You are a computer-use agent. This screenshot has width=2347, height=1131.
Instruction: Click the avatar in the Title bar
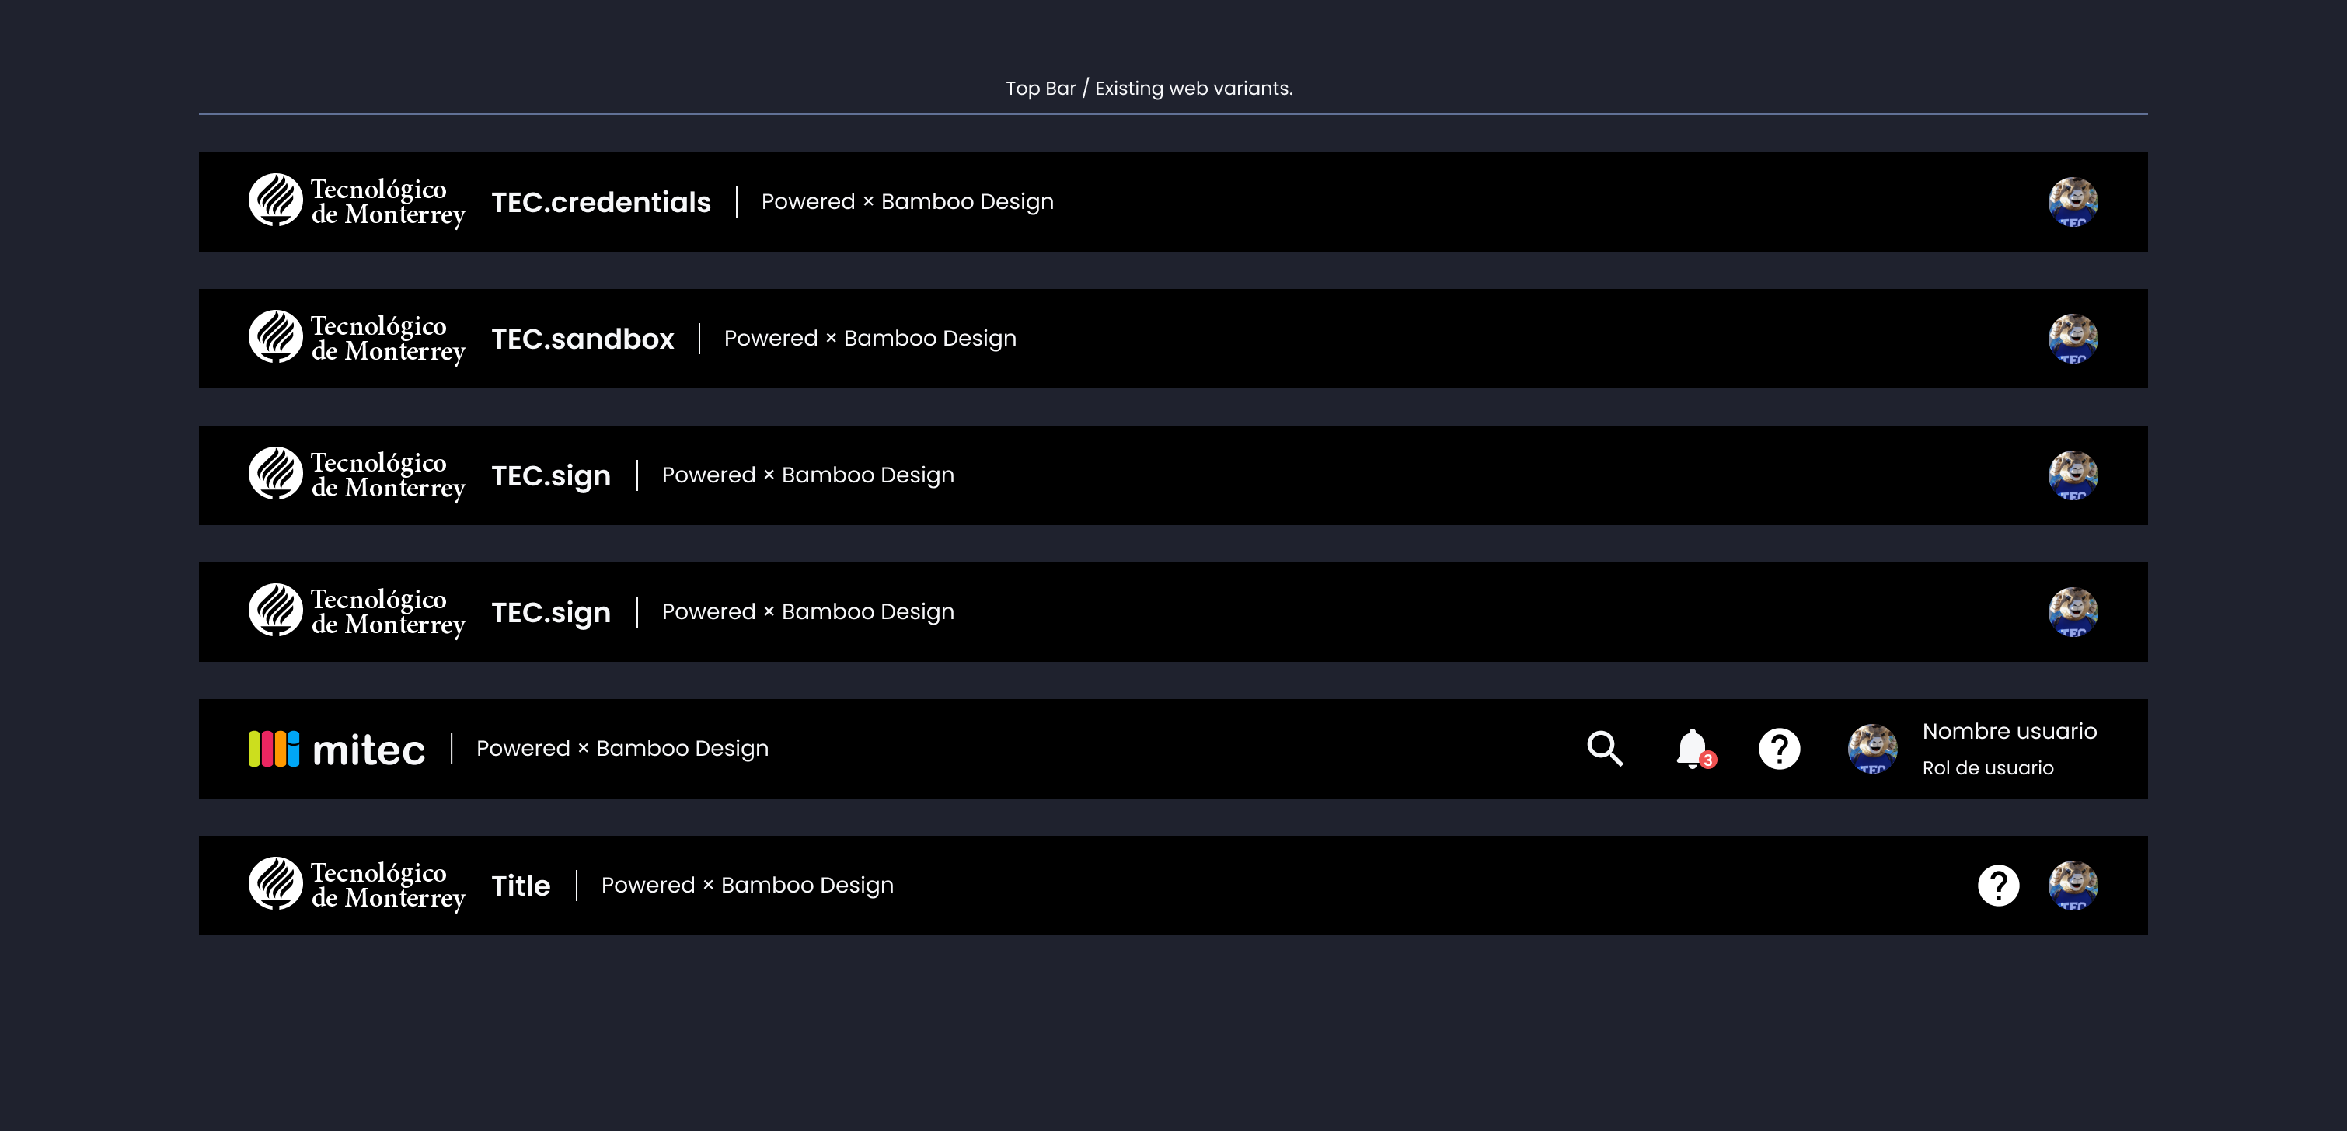pos(2073,885)
